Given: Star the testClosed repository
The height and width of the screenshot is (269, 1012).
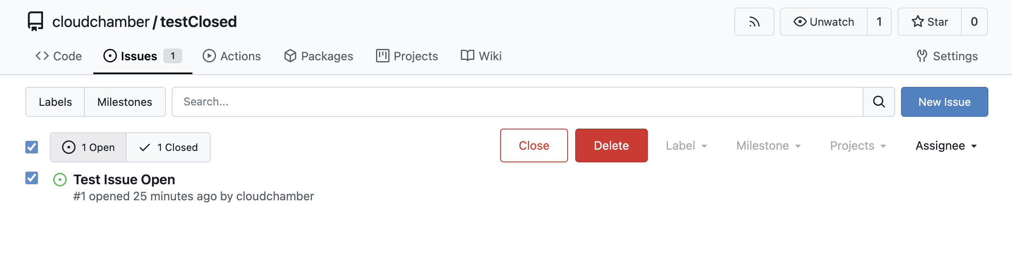Looking at the screenshot, I should [930, 22].
